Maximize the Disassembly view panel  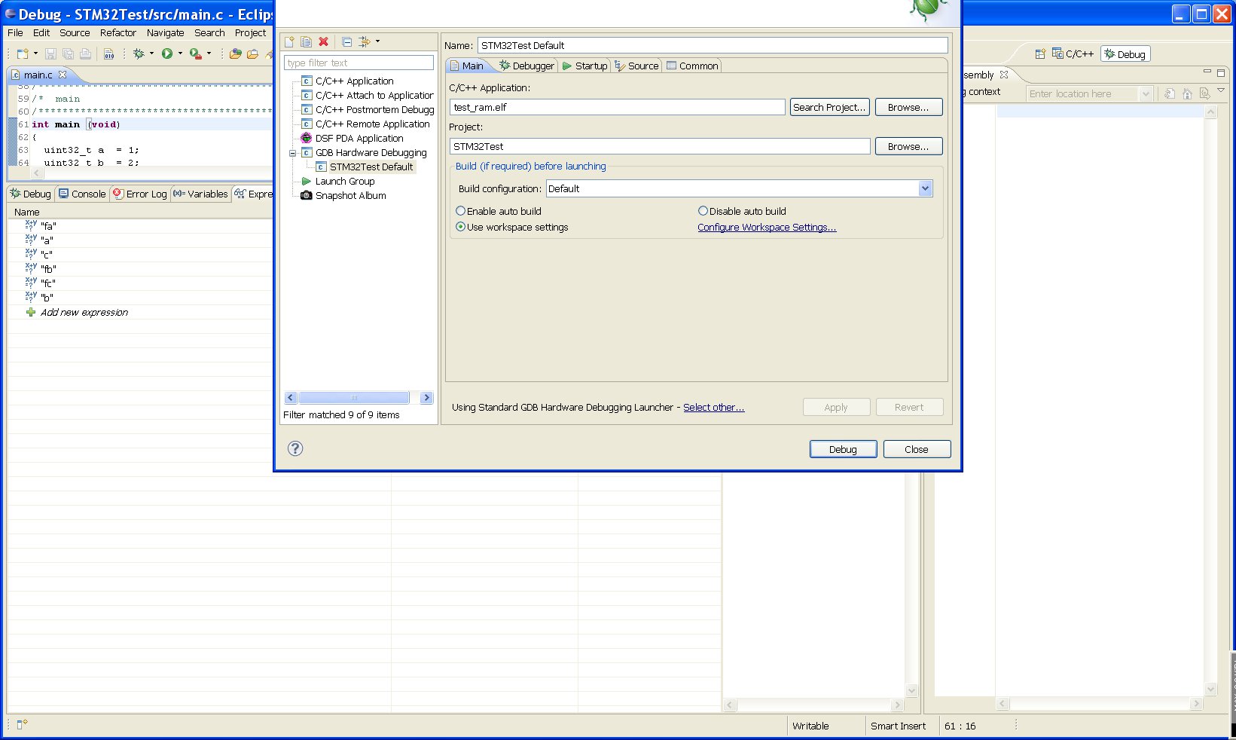pyautogui.click(x=1221, y=72)
